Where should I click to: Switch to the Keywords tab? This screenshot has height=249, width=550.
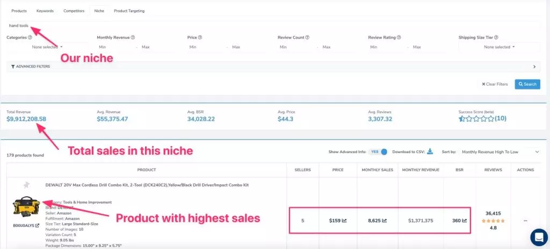click(x=45, y=11)
